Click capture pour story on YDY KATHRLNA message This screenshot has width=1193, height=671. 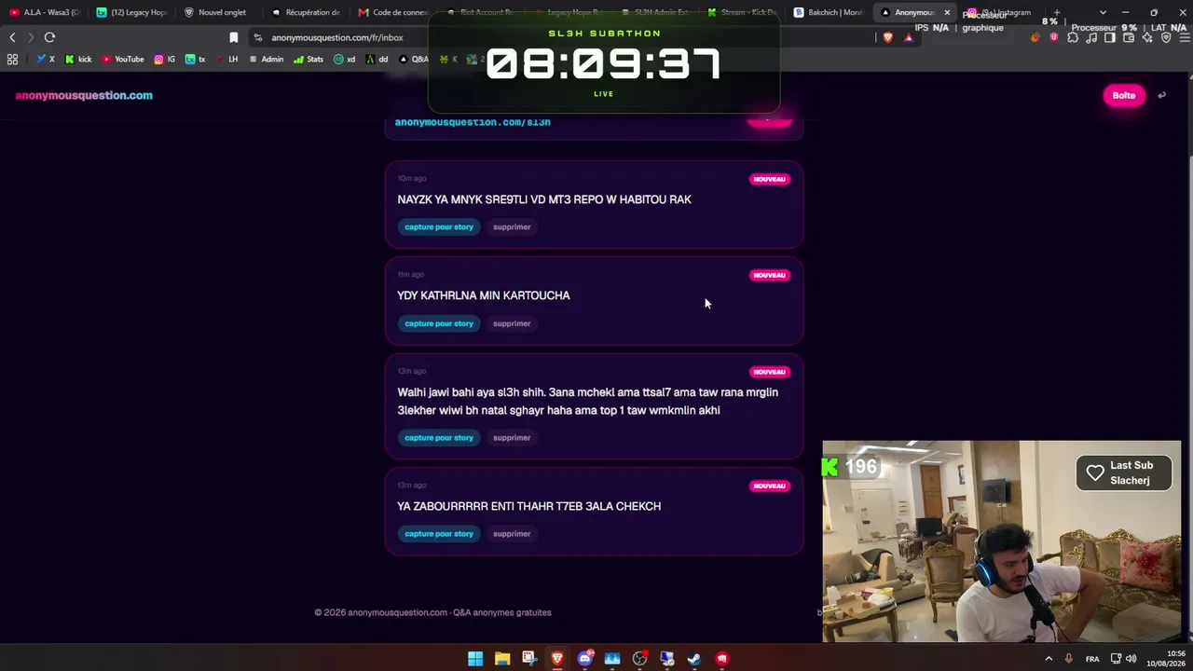coord(439,323)
